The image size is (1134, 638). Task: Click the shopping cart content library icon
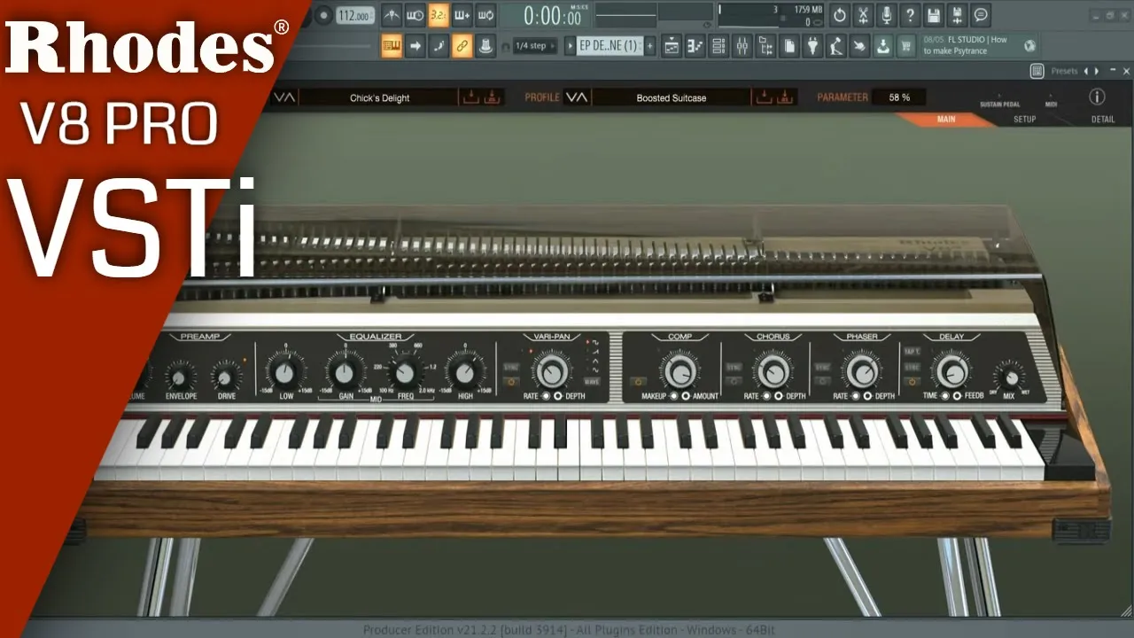(x=905, y=46)
